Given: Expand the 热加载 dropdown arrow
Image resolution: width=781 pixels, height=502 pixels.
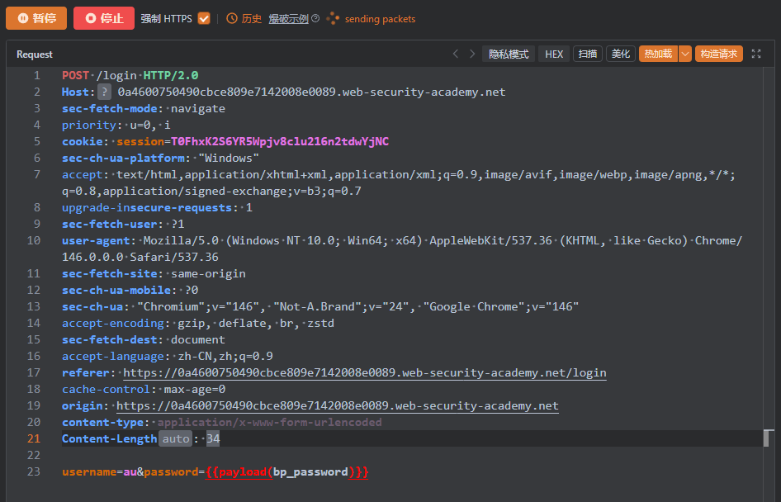Looking at the screenshot, I should (x=684, y=54).
